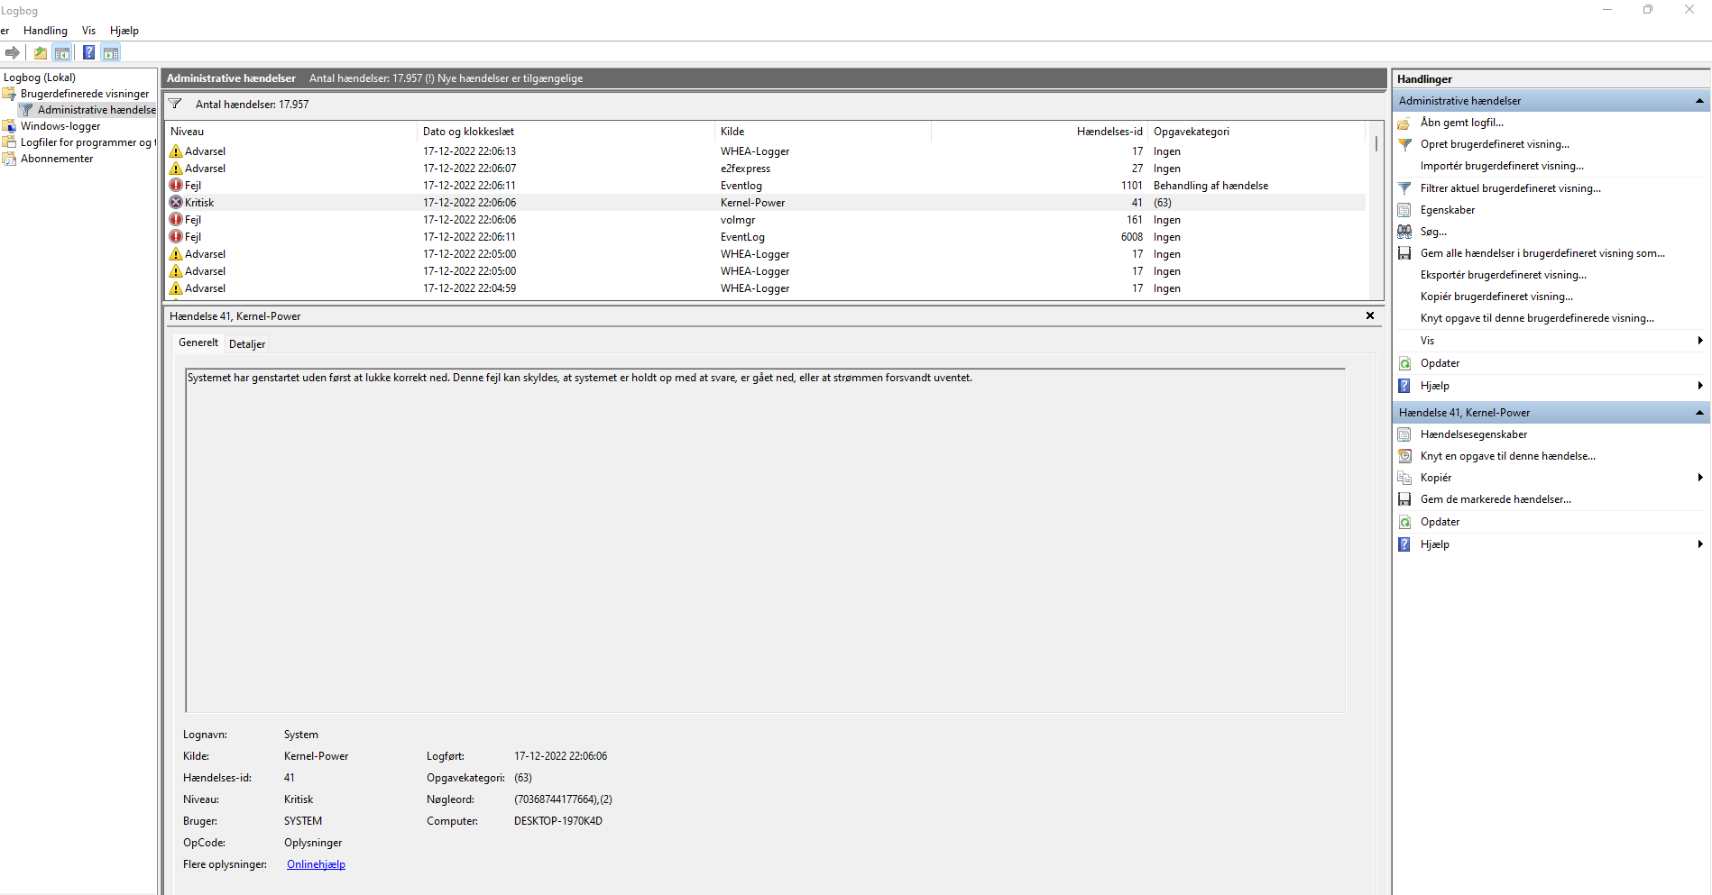This screenshot has height=895, width=1712.
Task: Click the Gem alle hændelser save icon
Action: (1404, 253)
